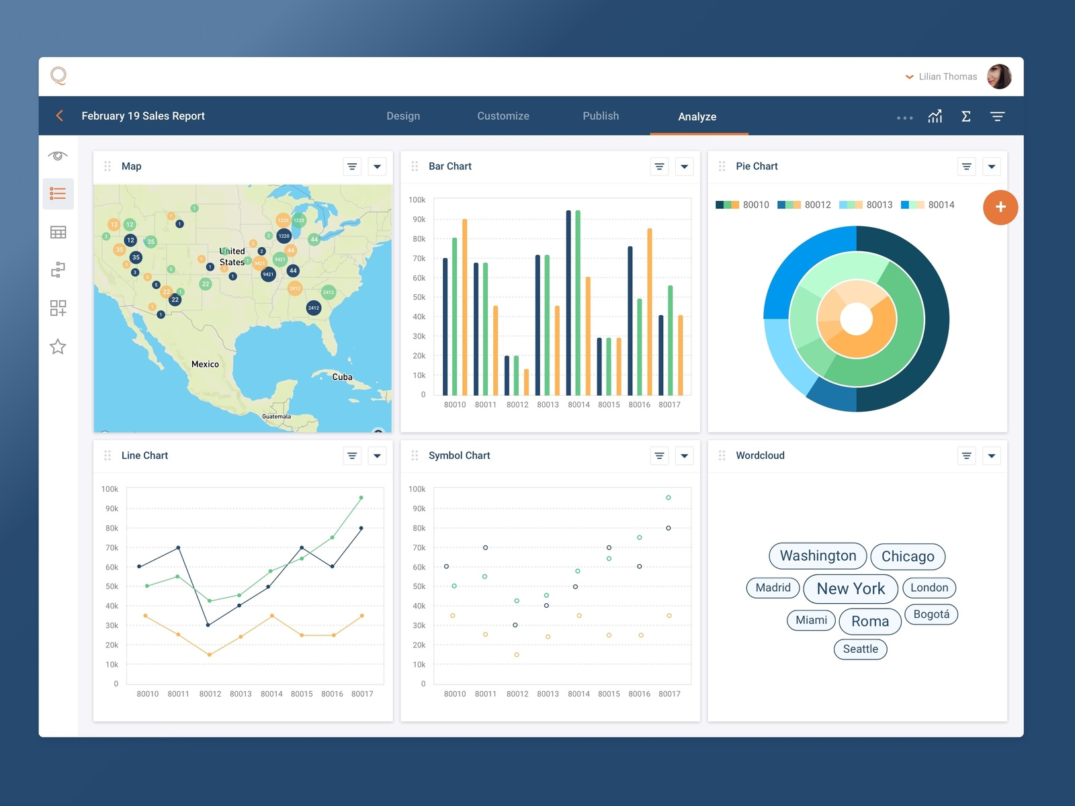Viewport: 1075px width, 806px height.
Task: Select the list view sidebar icon
Action: [x=58, y=193]
